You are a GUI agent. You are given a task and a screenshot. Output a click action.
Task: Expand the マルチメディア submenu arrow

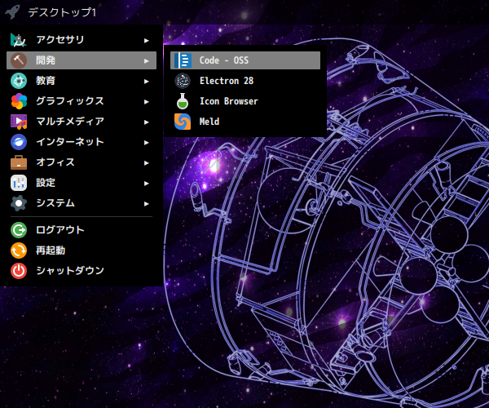click(146, 122)
